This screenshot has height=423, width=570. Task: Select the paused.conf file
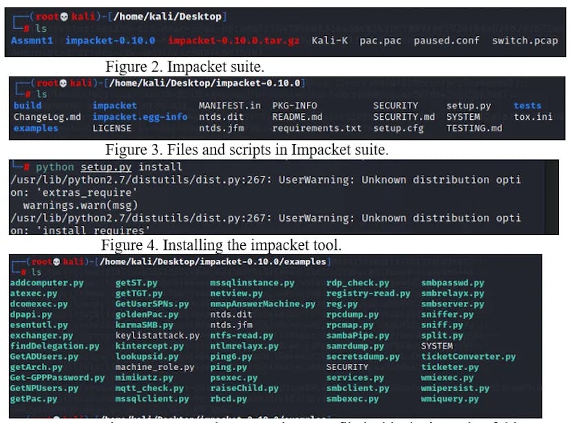click(446, 41)
